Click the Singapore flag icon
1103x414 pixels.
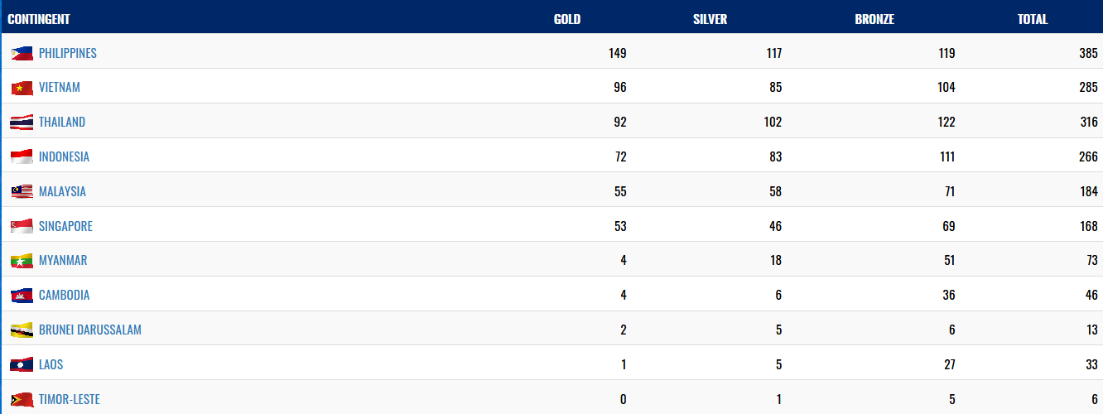pos(22,227)
